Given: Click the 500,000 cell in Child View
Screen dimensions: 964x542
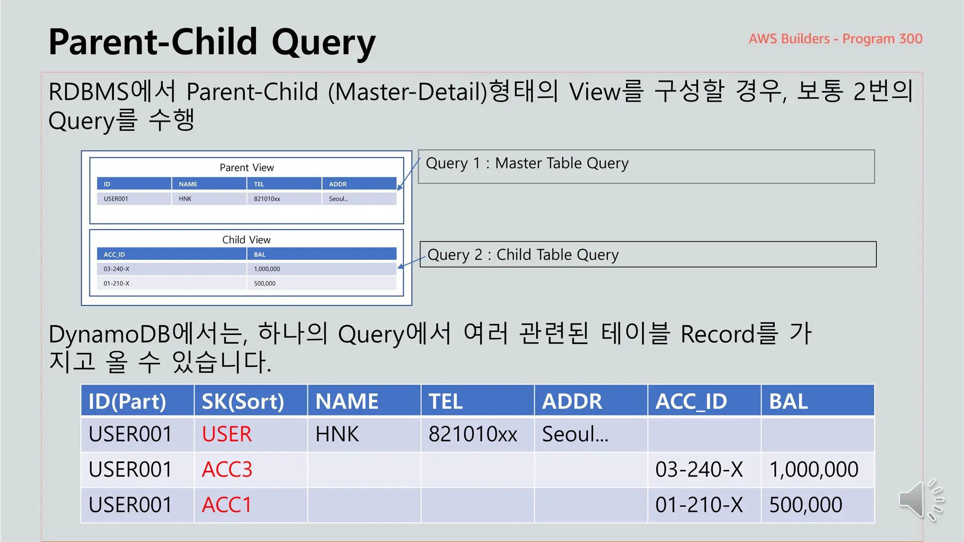Looking at the screenshot, I should tap(322, 283).
